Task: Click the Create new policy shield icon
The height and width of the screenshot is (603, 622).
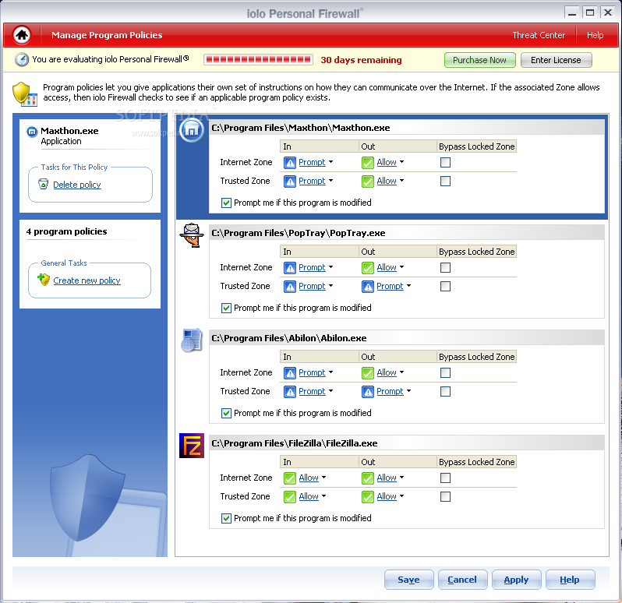Action: click(x=43, y=280)
